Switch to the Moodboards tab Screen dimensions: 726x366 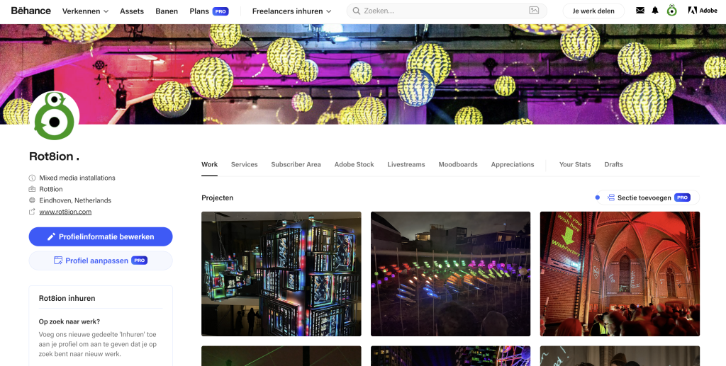[x=458, y=164]
